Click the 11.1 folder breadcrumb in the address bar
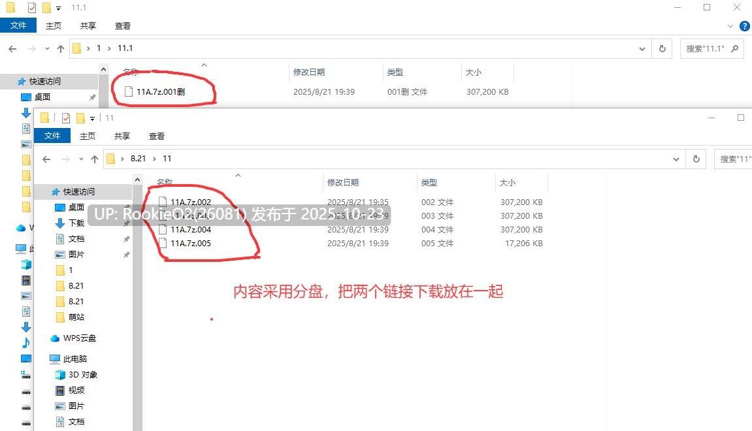 click(x=125, y=48)
